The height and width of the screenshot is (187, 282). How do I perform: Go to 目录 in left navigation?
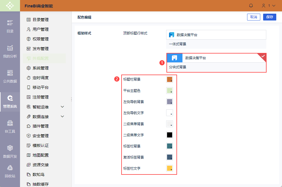10,27
